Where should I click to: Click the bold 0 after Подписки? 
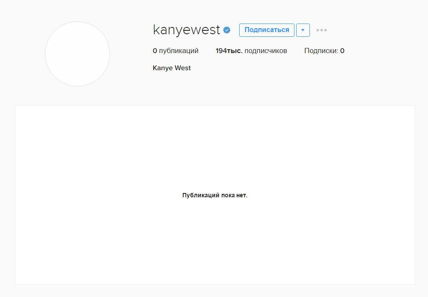click(x=342, y=51)
